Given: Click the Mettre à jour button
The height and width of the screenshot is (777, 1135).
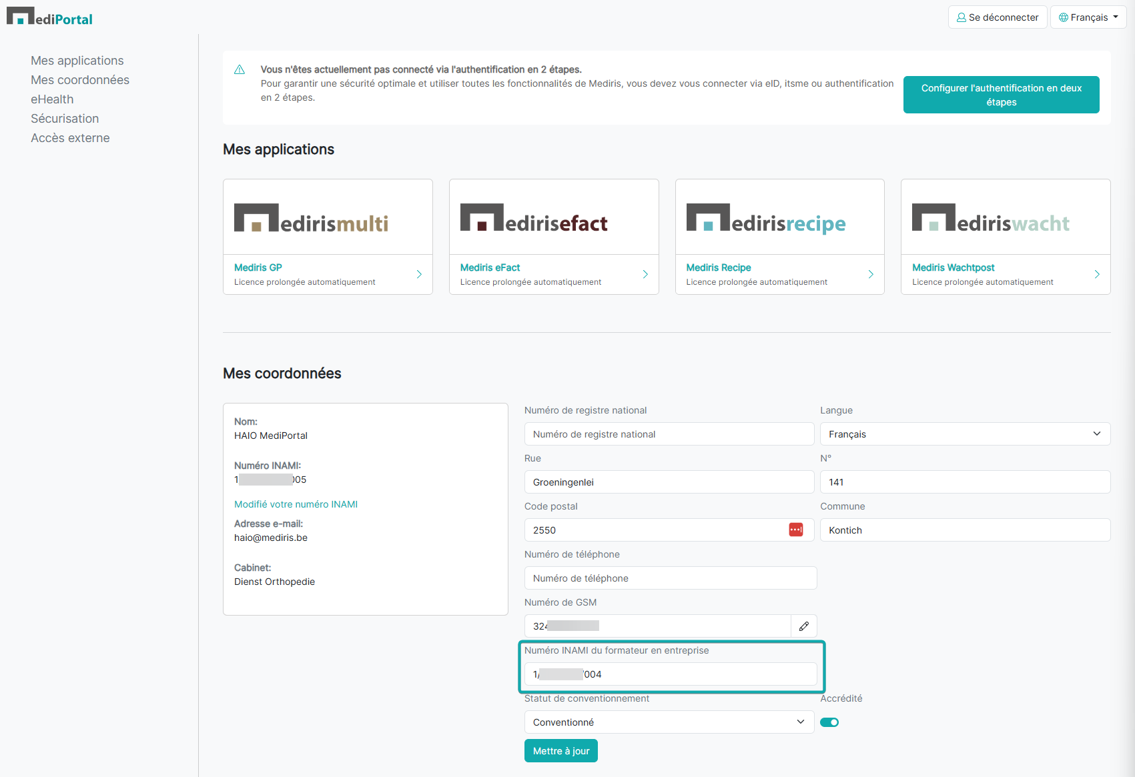Looking at the screenshot, I should [x=561, y=751].
